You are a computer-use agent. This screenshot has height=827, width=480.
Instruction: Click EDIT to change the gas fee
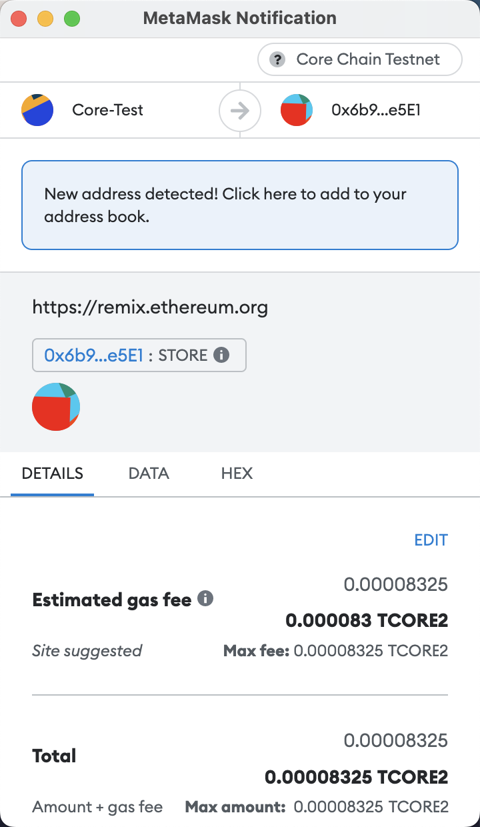coord(431,540)
